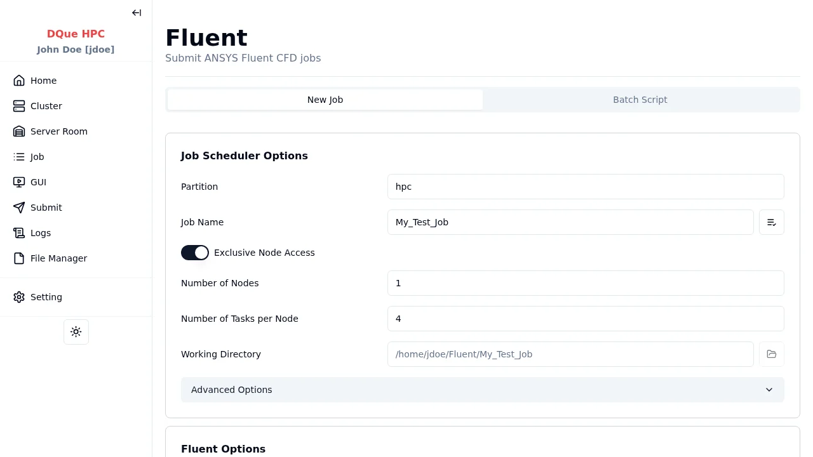Open the Cluster page icon

19,106
